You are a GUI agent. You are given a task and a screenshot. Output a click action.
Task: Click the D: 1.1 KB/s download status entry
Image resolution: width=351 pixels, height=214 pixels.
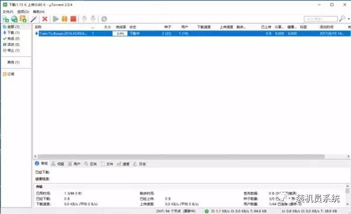click(x=239, y=211)
